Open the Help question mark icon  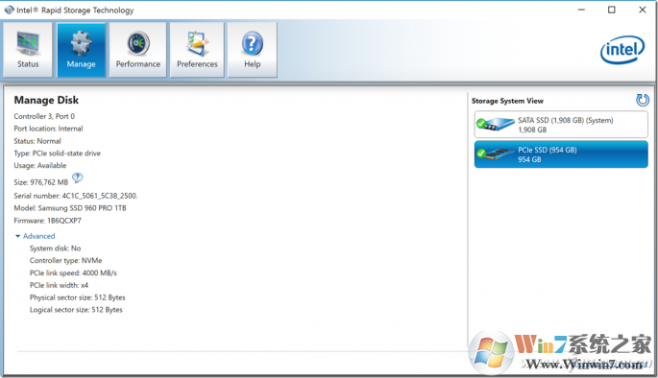pos(253,43)
